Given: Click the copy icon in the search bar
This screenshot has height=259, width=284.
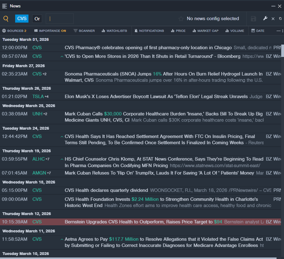Looking at the screenshot, I should [280, 18].
